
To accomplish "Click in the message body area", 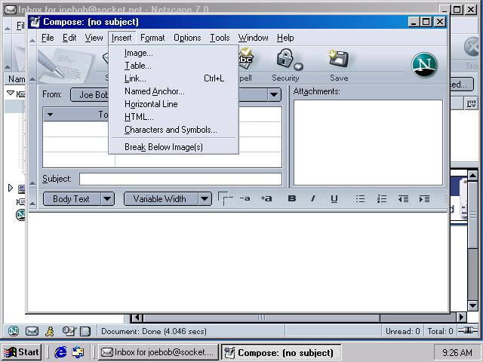I will 238,262.
